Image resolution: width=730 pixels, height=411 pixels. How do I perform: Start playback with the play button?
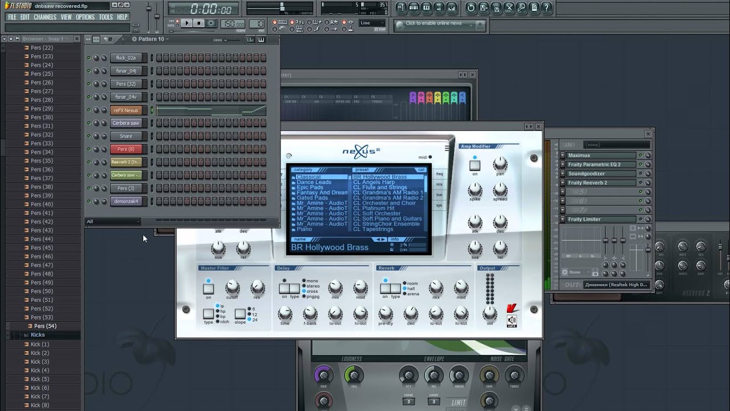186,23
